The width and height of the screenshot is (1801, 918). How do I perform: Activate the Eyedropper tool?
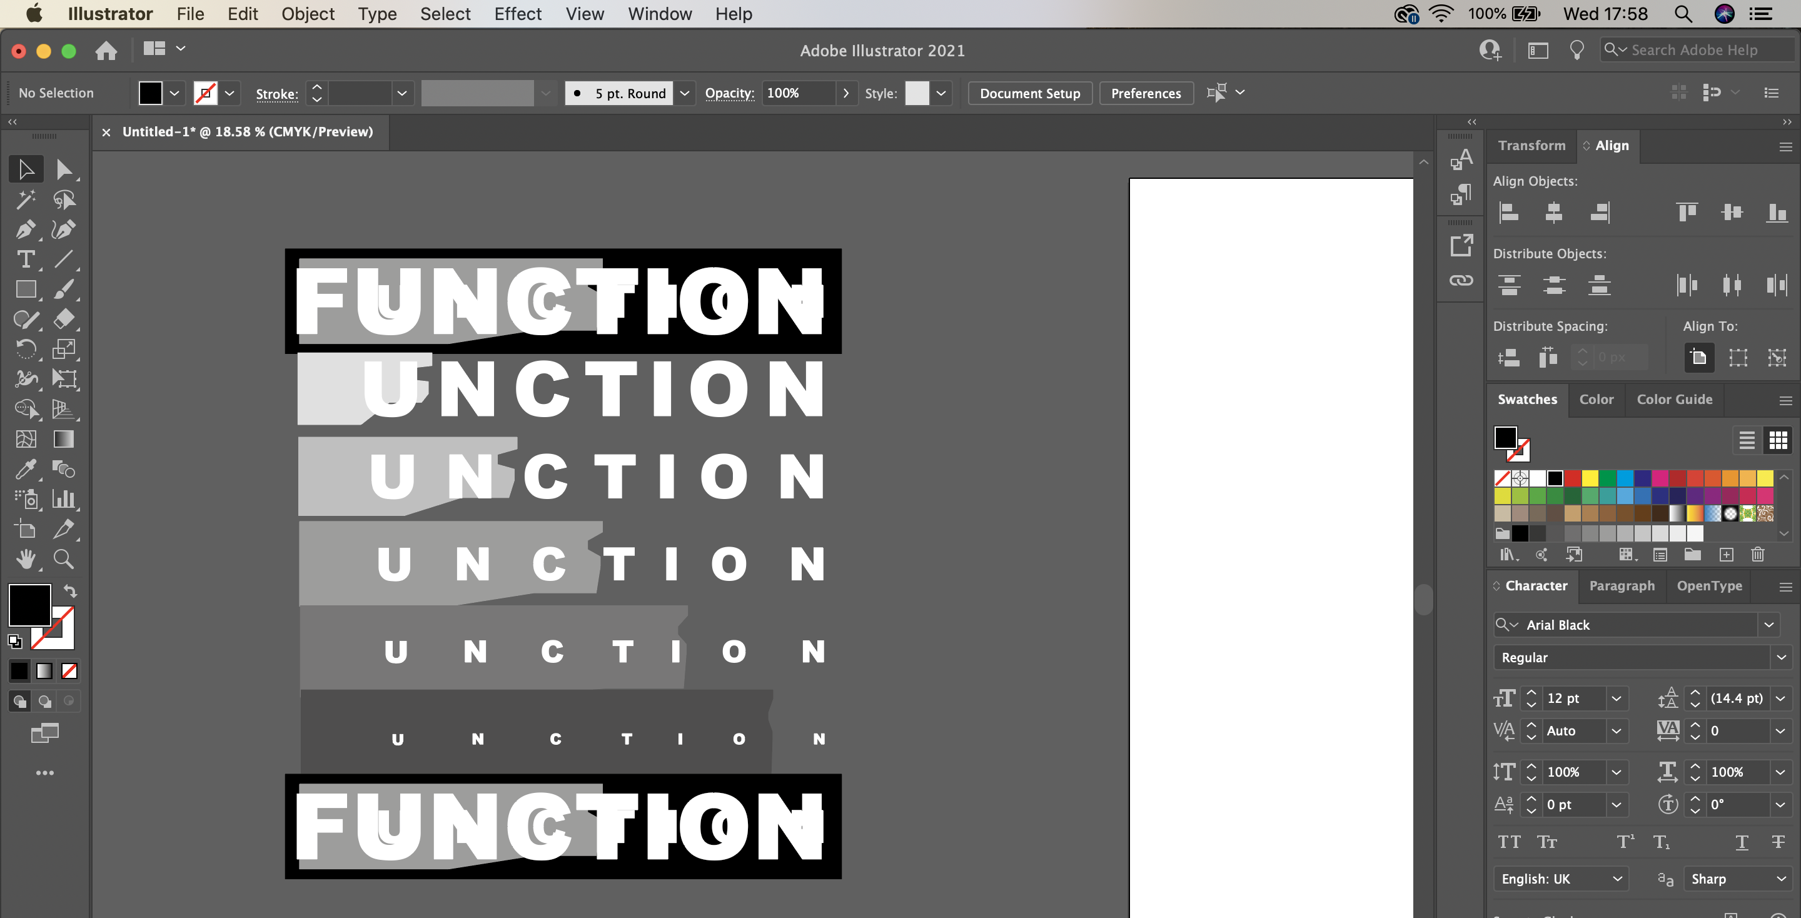pyautogui.click(x=26, y=469)
